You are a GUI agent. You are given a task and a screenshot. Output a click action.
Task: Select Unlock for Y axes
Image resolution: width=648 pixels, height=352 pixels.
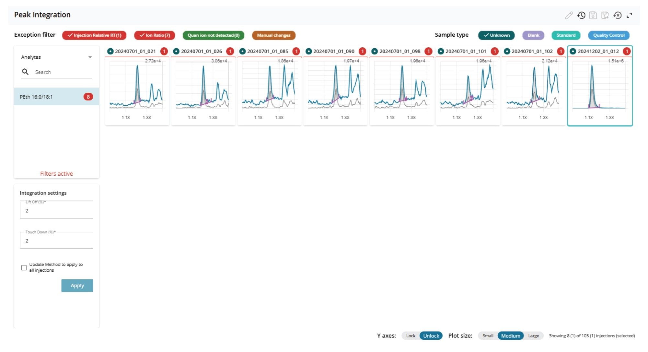(x=431, y=336)
